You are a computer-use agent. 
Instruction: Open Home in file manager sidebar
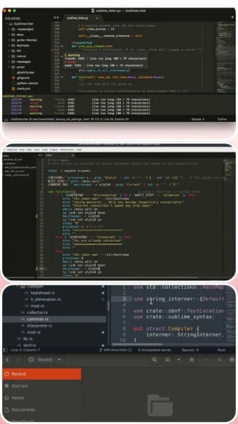point(42,397)
